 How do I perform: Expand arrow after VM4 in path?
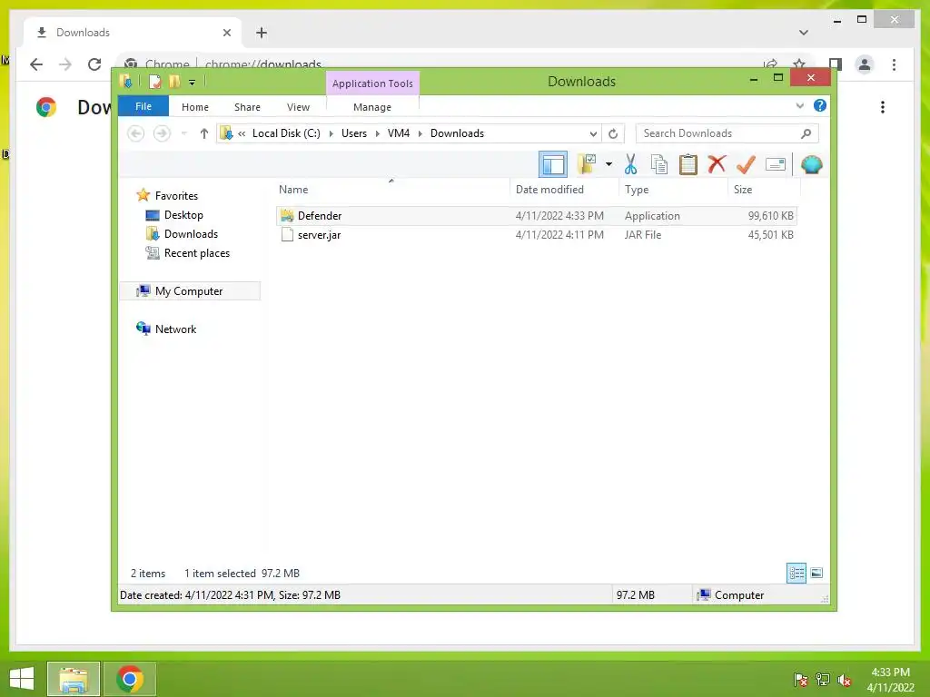coord(420,134)
